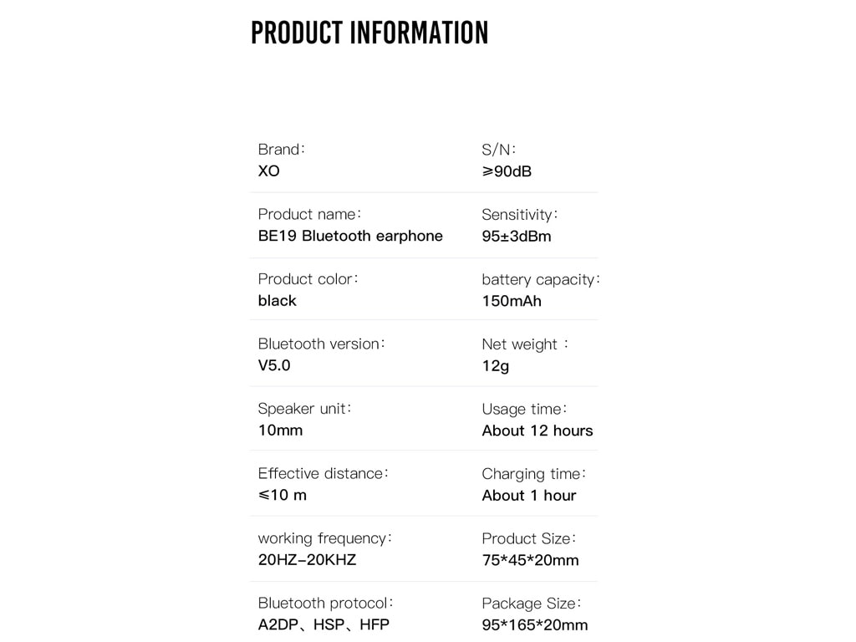Click the A2DP, HSP, HFP protocol text
Image resolution: width=856 pixels, height=642 pixels.
click(324, 624)
